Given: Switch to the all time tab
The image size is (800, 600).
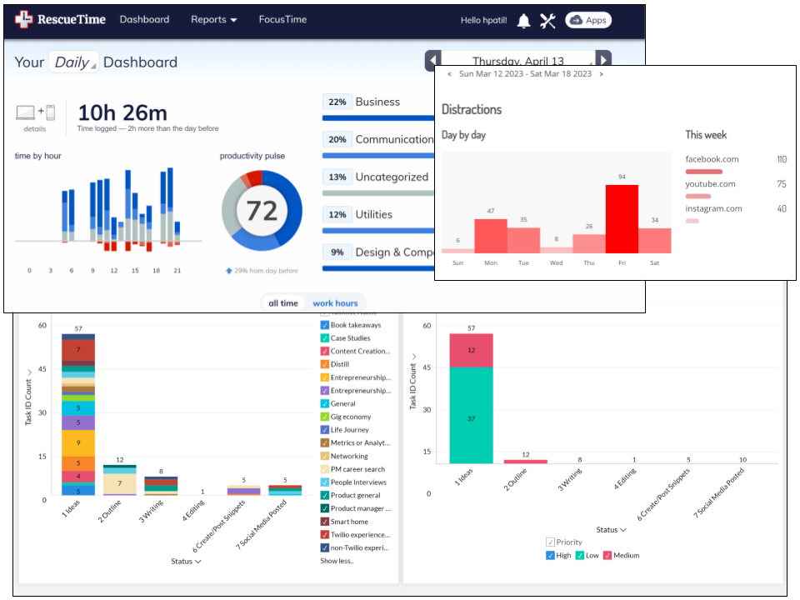Looking at the screenshot, I should pos(283,303).
